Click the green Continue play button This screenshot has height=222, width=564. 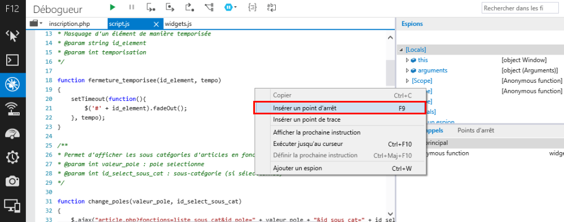[x=113, y=7]
